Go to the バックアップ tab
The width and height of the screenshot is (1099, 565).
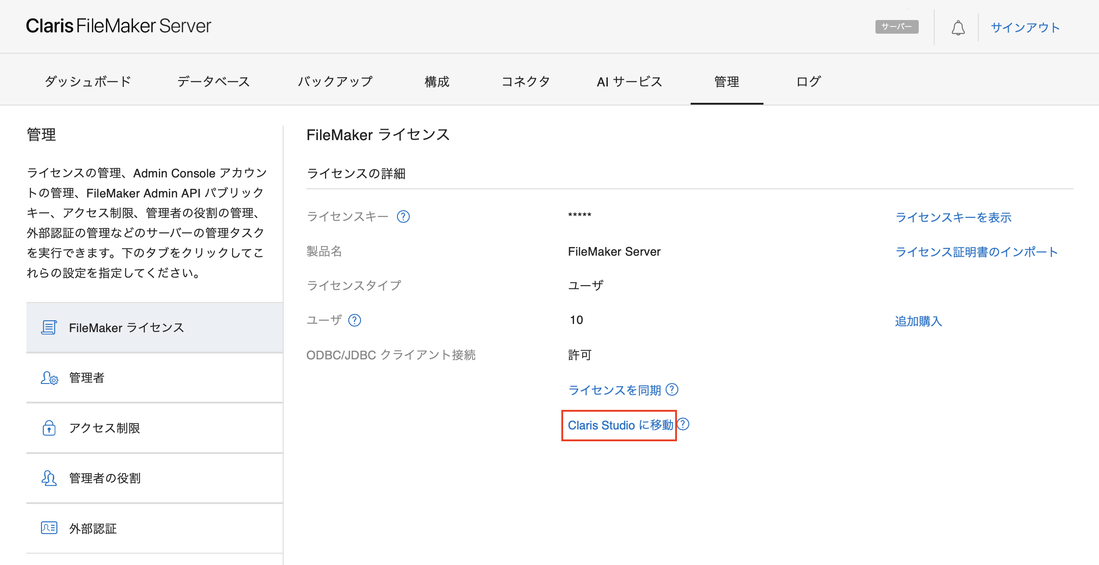(x=335, y=81)
